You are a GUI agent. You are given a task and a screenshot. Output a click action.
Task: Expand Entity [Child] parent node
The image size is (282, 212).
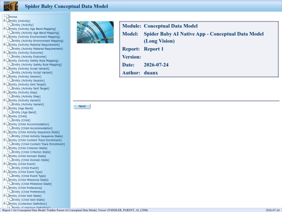(5, 116)
